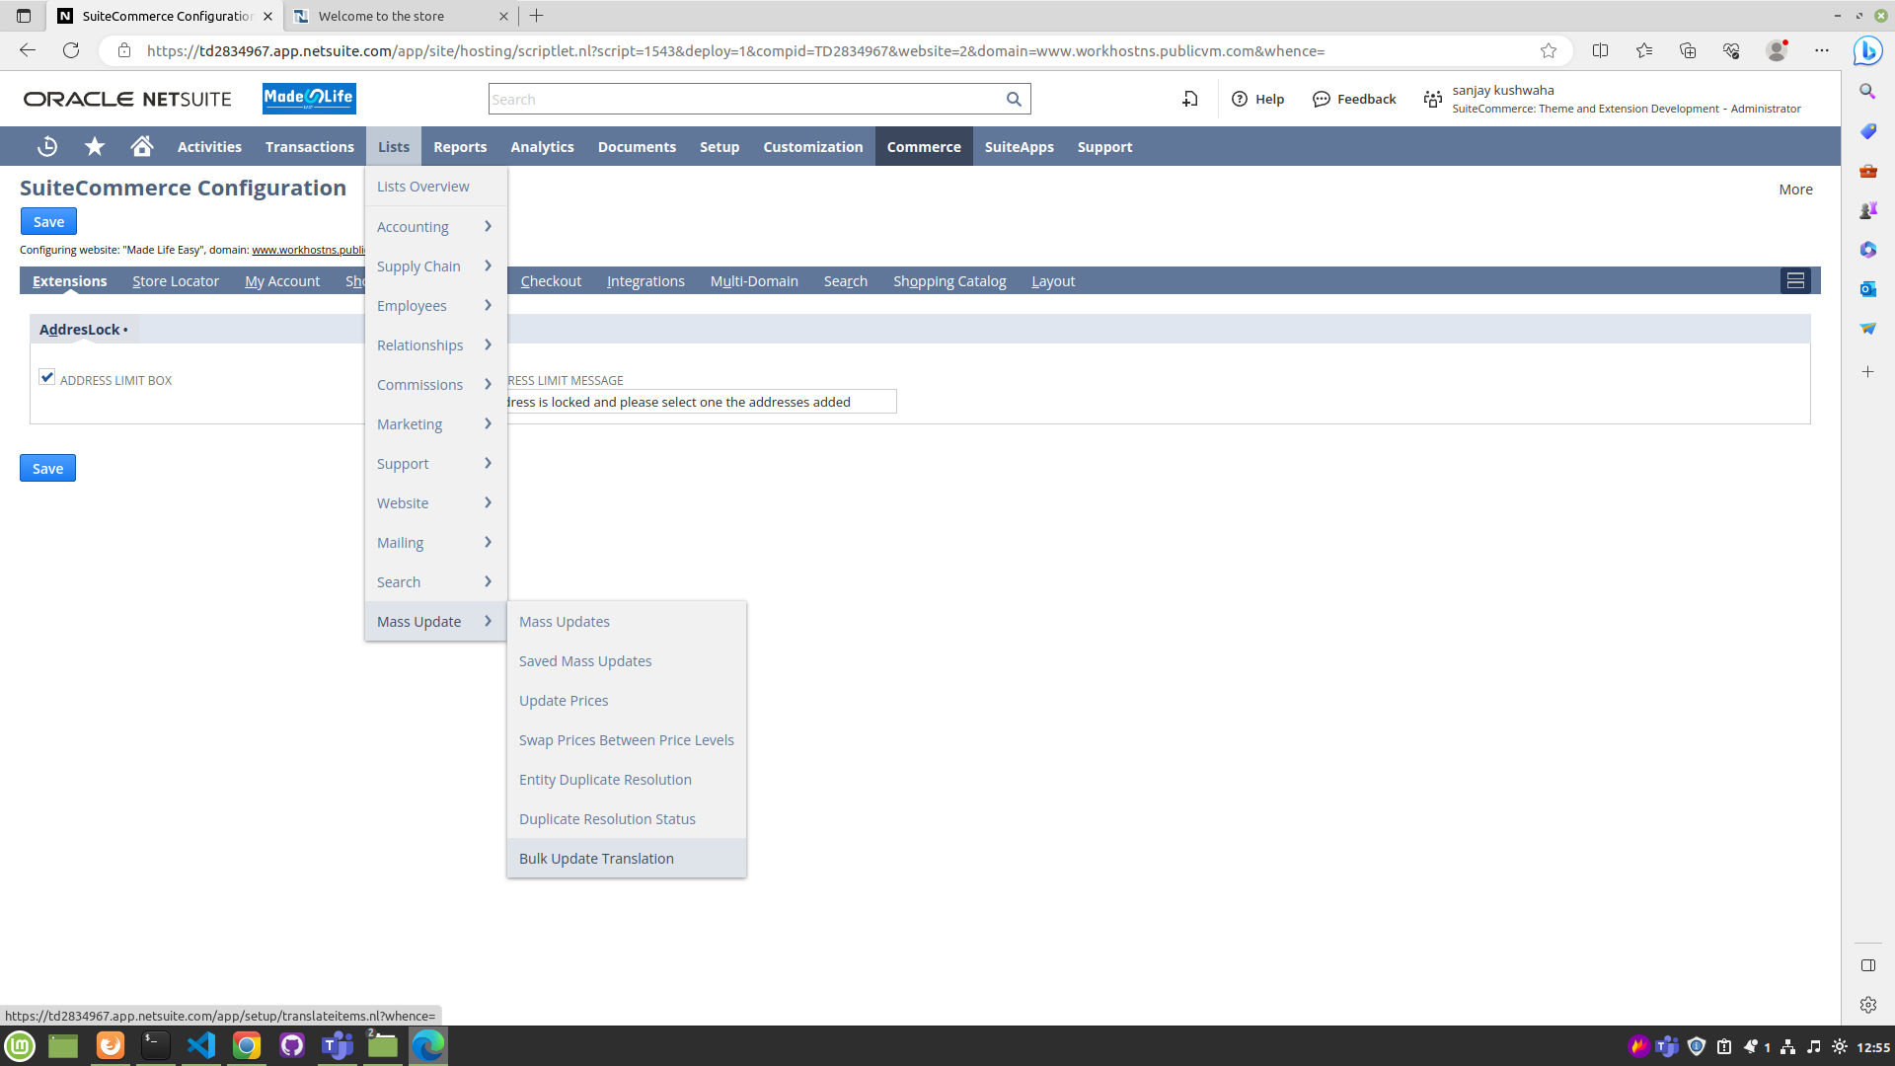Switch to the Shopping Catalog tab

pos(949,281)
